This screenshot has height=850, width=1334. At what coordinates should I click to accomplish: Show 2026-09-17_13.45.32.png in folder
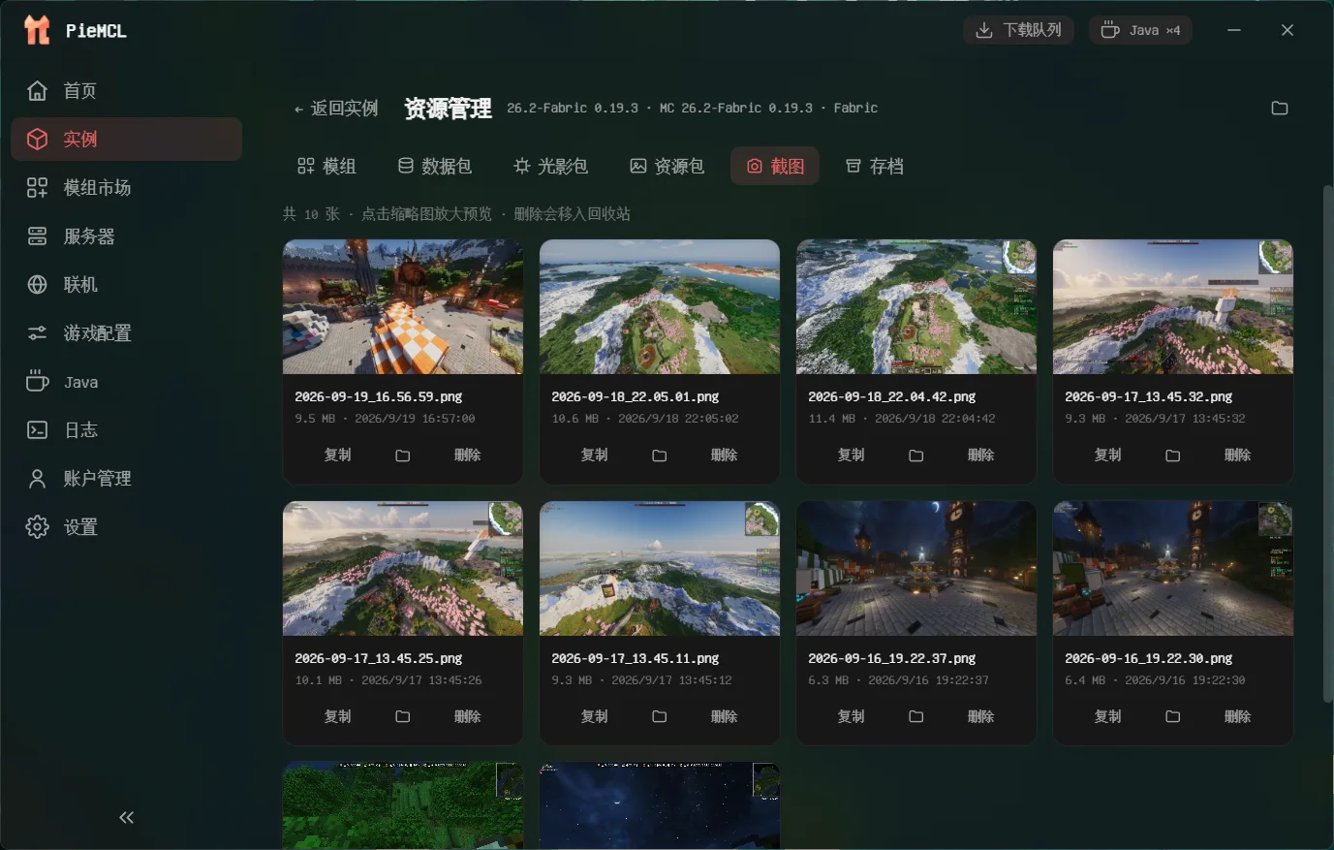point(1173,456)
